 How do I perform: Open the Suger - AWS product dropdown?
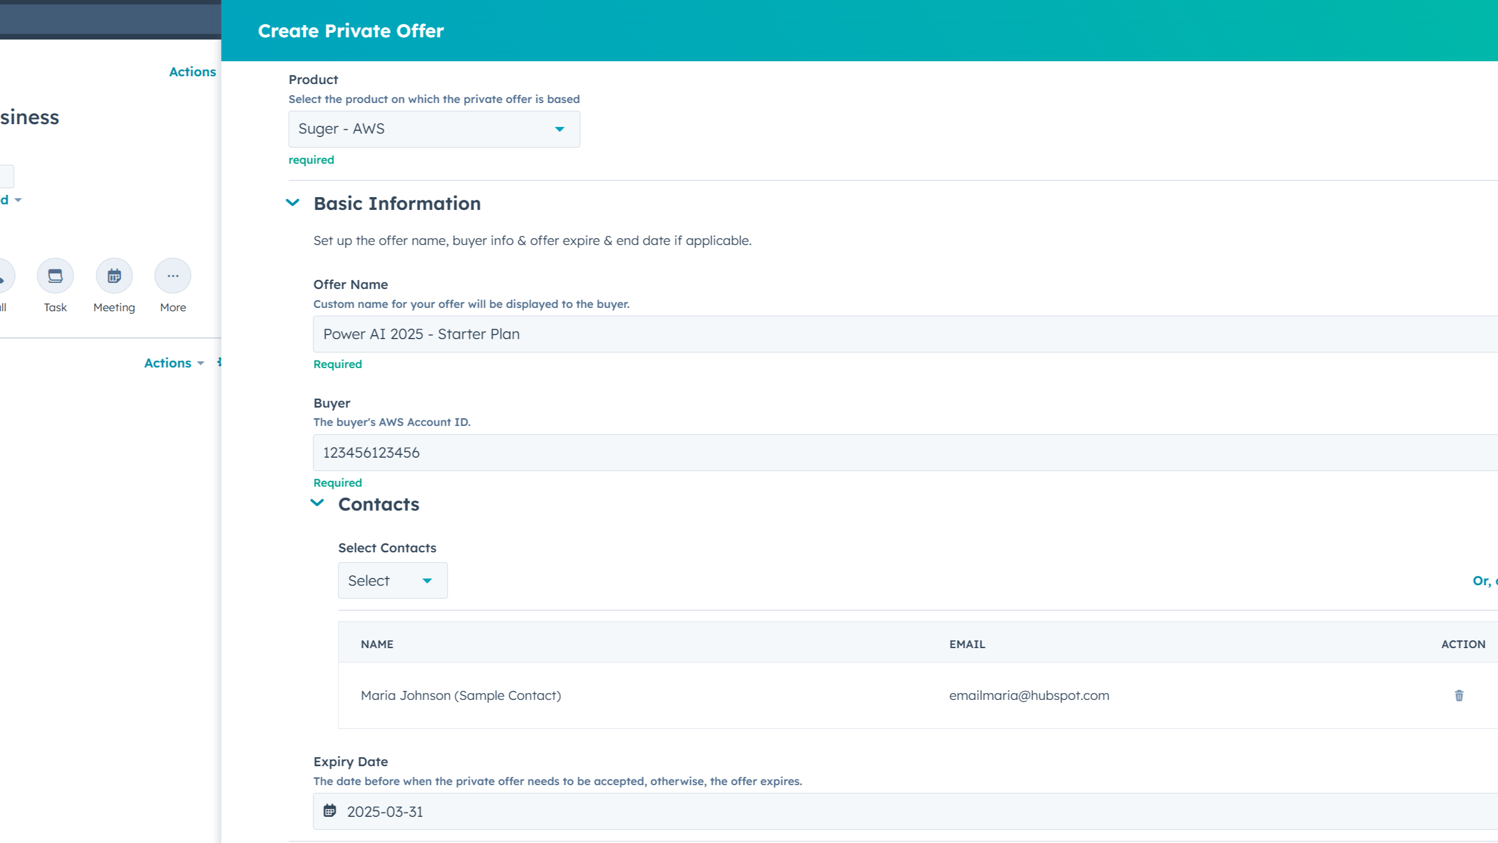(x=434, y=129)
